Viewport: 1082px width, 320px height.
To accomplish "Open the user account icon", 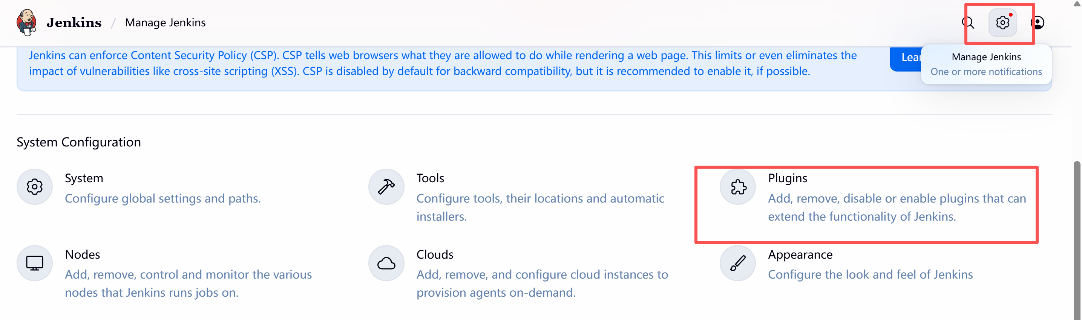I will [x=1037, y=23].
